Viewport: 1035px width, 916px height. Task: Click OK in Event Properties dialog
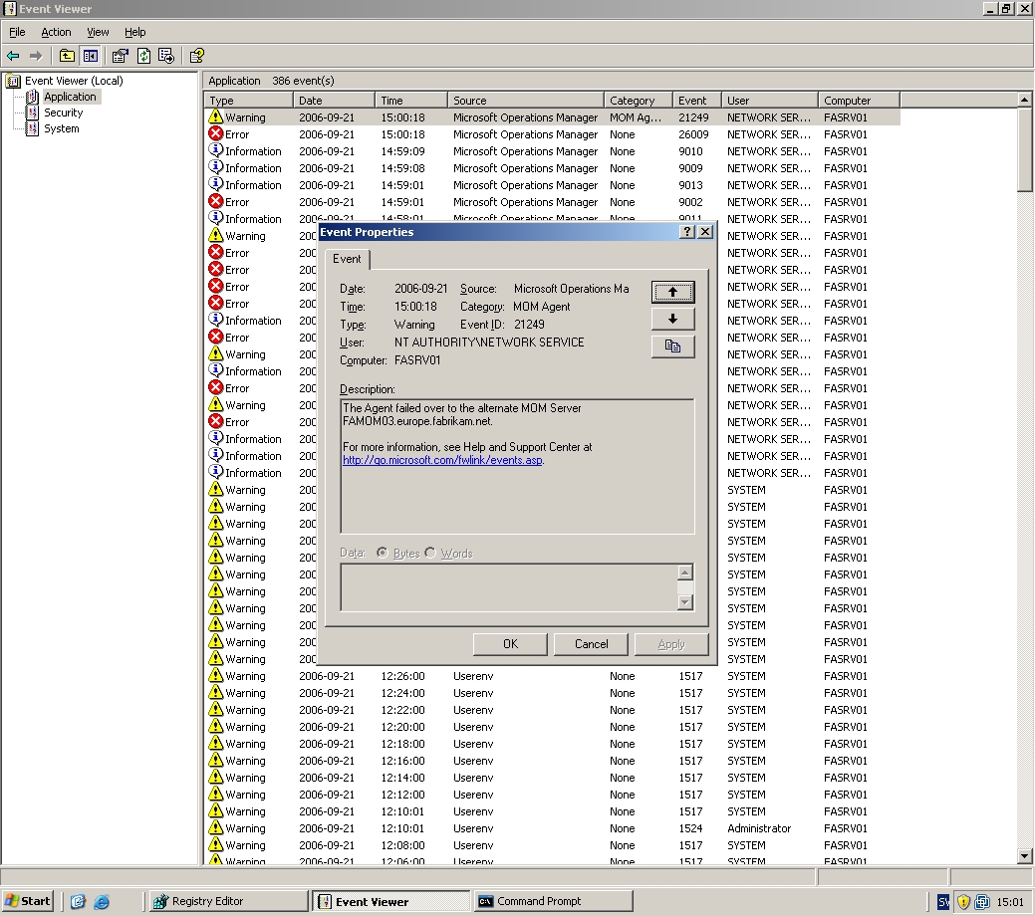pyautogui.click(x=510, y=644)
